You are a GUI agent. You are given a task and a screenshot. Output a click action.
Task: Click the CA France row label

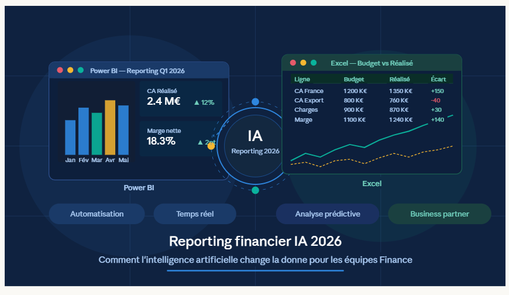[x=309, y=91]
